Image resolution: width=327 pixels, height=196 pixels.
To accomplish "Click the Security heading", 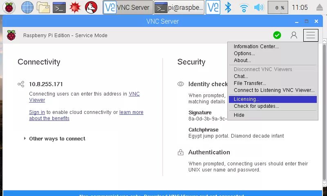I will coord(191,62).
